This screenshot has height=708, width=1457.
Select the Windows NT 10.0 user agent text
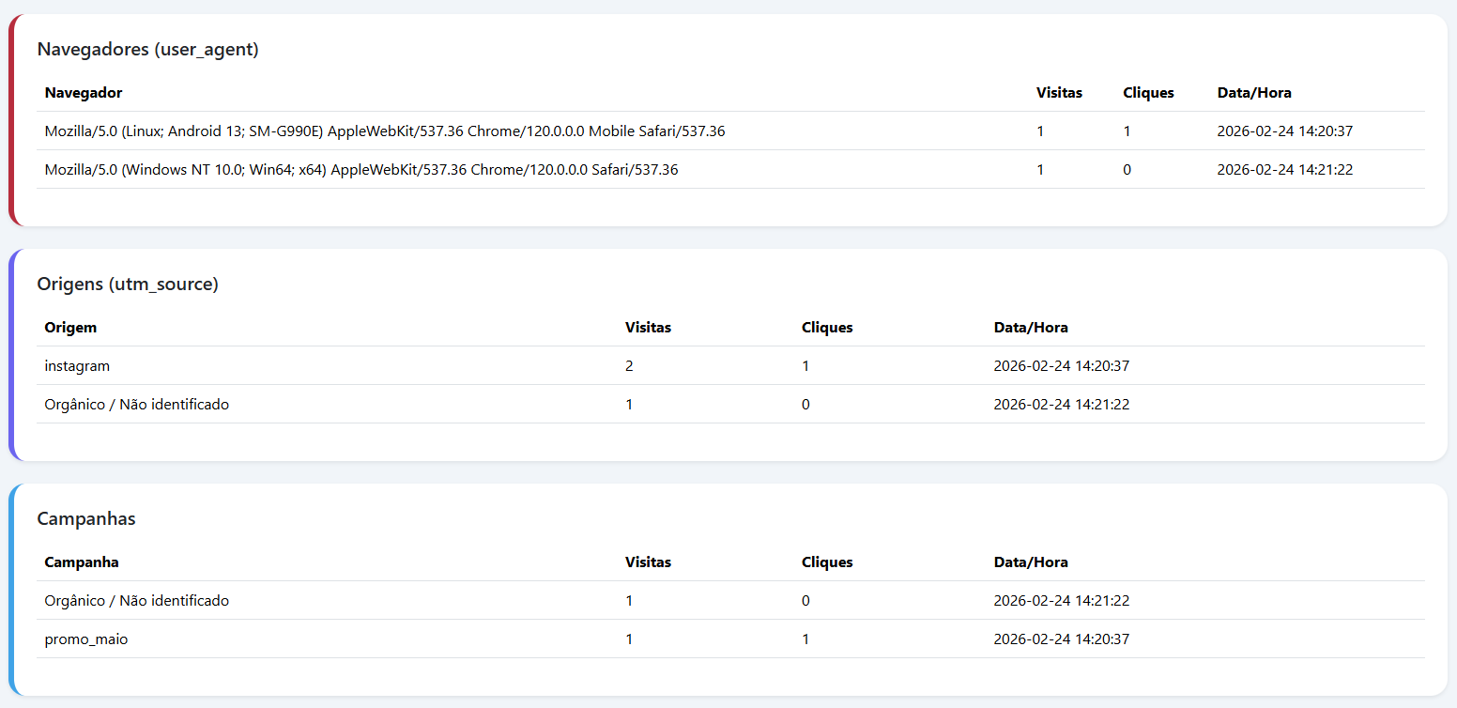pos(360,170)
